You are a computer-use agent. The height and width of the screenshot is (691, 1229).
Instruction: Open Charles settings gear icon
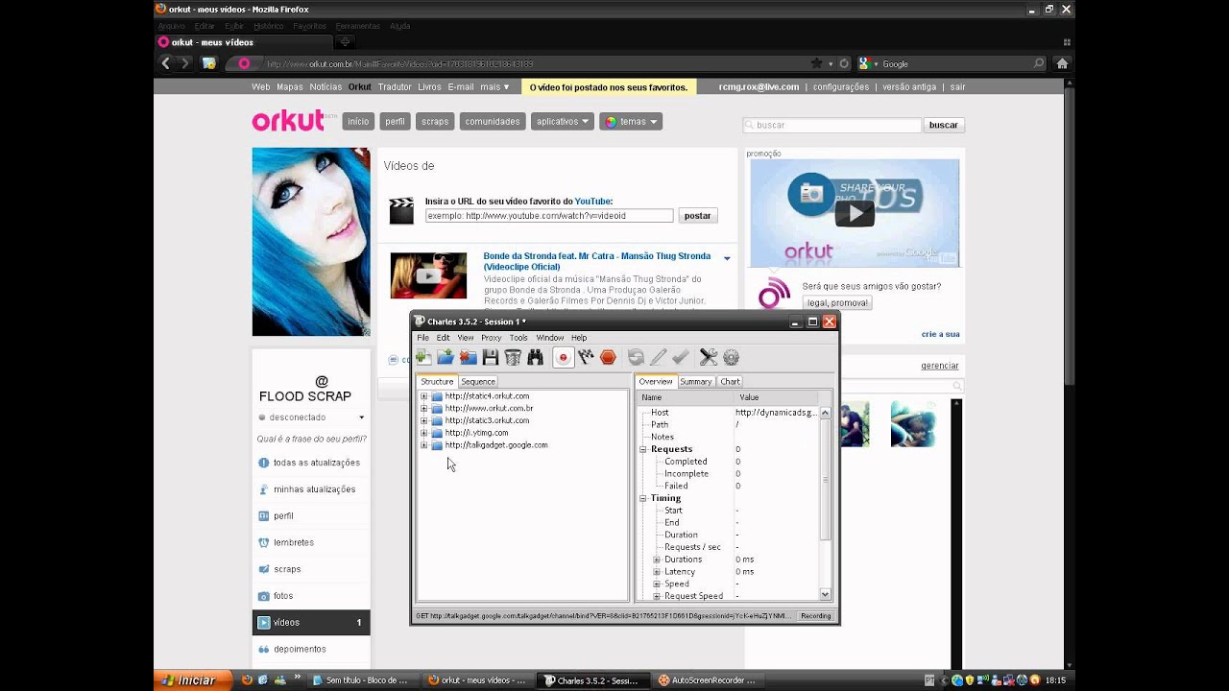click(x=731, y=357)
